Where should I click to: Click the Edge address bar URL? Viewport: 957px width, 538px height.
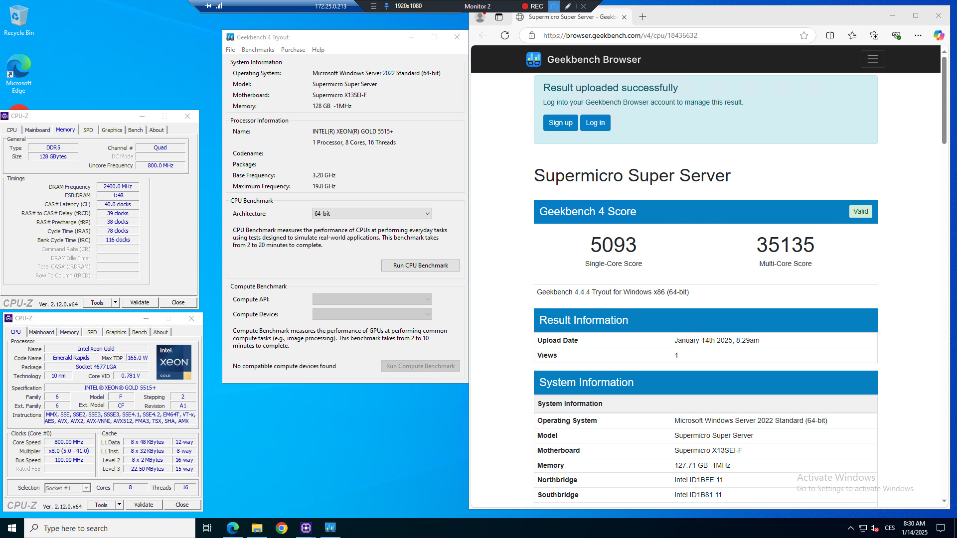pos(620,35)
